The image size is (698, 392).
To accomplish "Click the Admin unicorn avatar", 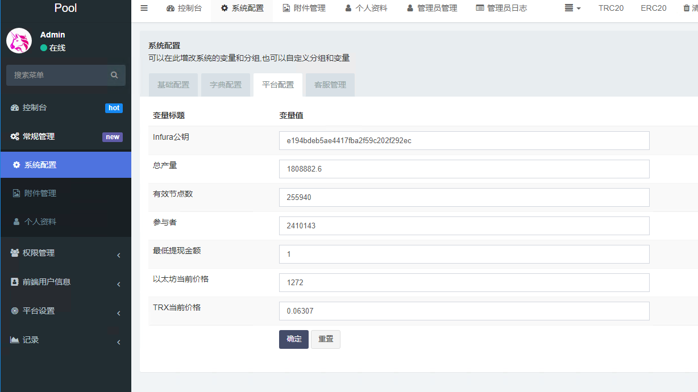I will coord(19,41).
